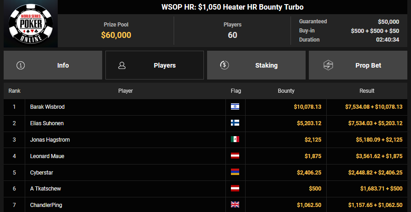The width and height of the screenshot is (411, 212).
Task: Click player name Jonas Hagstrom
Action: click(50, 140)
